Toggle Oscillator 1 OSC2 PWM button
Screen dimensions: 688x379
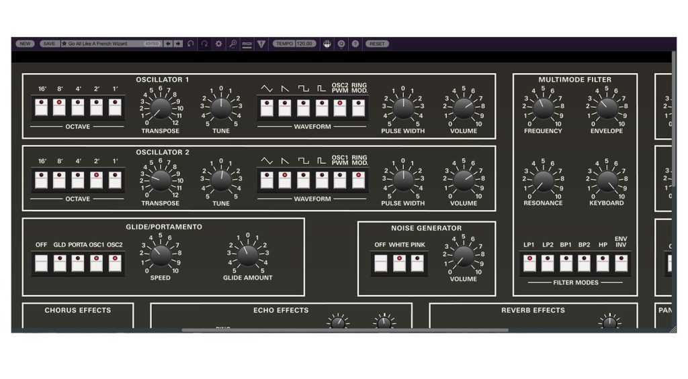[x=339, y=108]
